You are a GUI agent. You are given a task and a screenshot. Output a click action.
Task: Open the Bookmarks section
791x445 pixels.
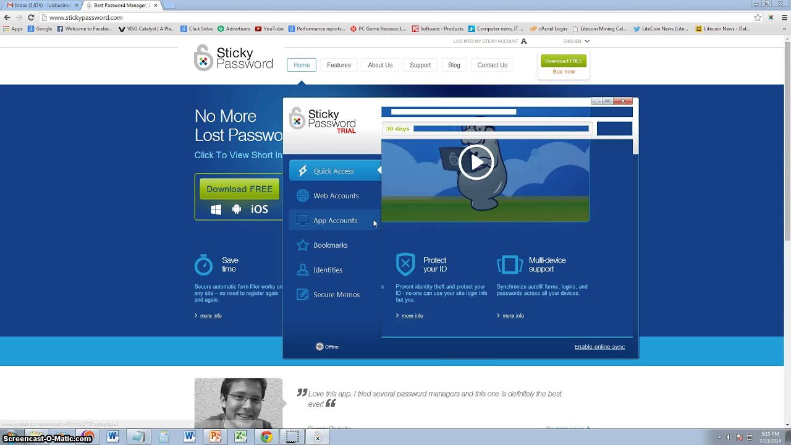pyautogui.click(x=335, y=245)
